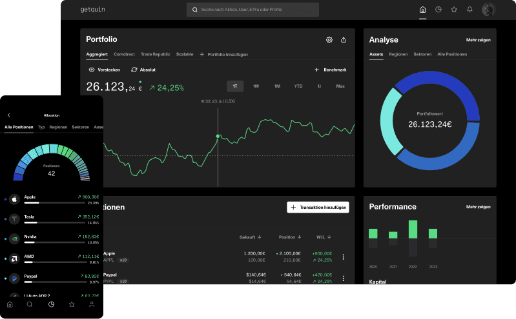This screenshot has height=319, width=516.
Task: Click Portfolio hinzufügen
Action: (224, 55)
